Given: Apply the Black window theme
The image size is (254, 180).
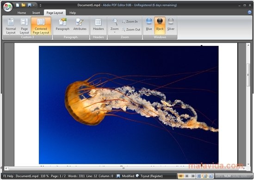Looking at the screenshot, I should point(160,25).
